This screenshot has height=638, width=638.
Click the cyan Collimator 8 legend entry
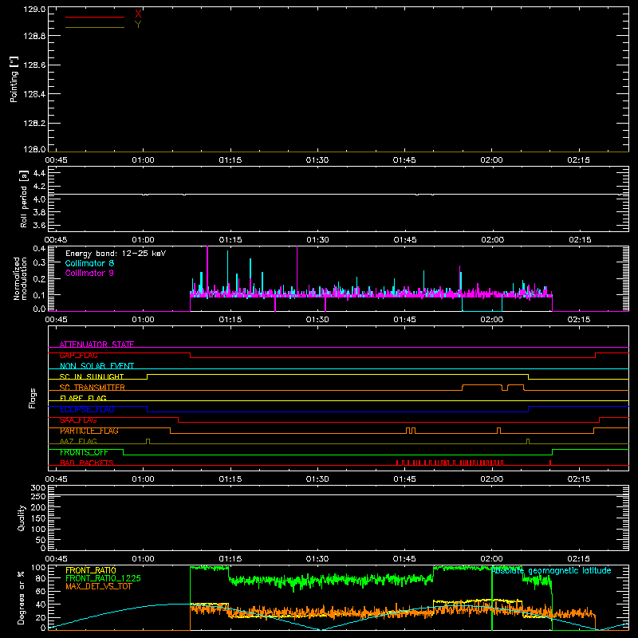89,263
